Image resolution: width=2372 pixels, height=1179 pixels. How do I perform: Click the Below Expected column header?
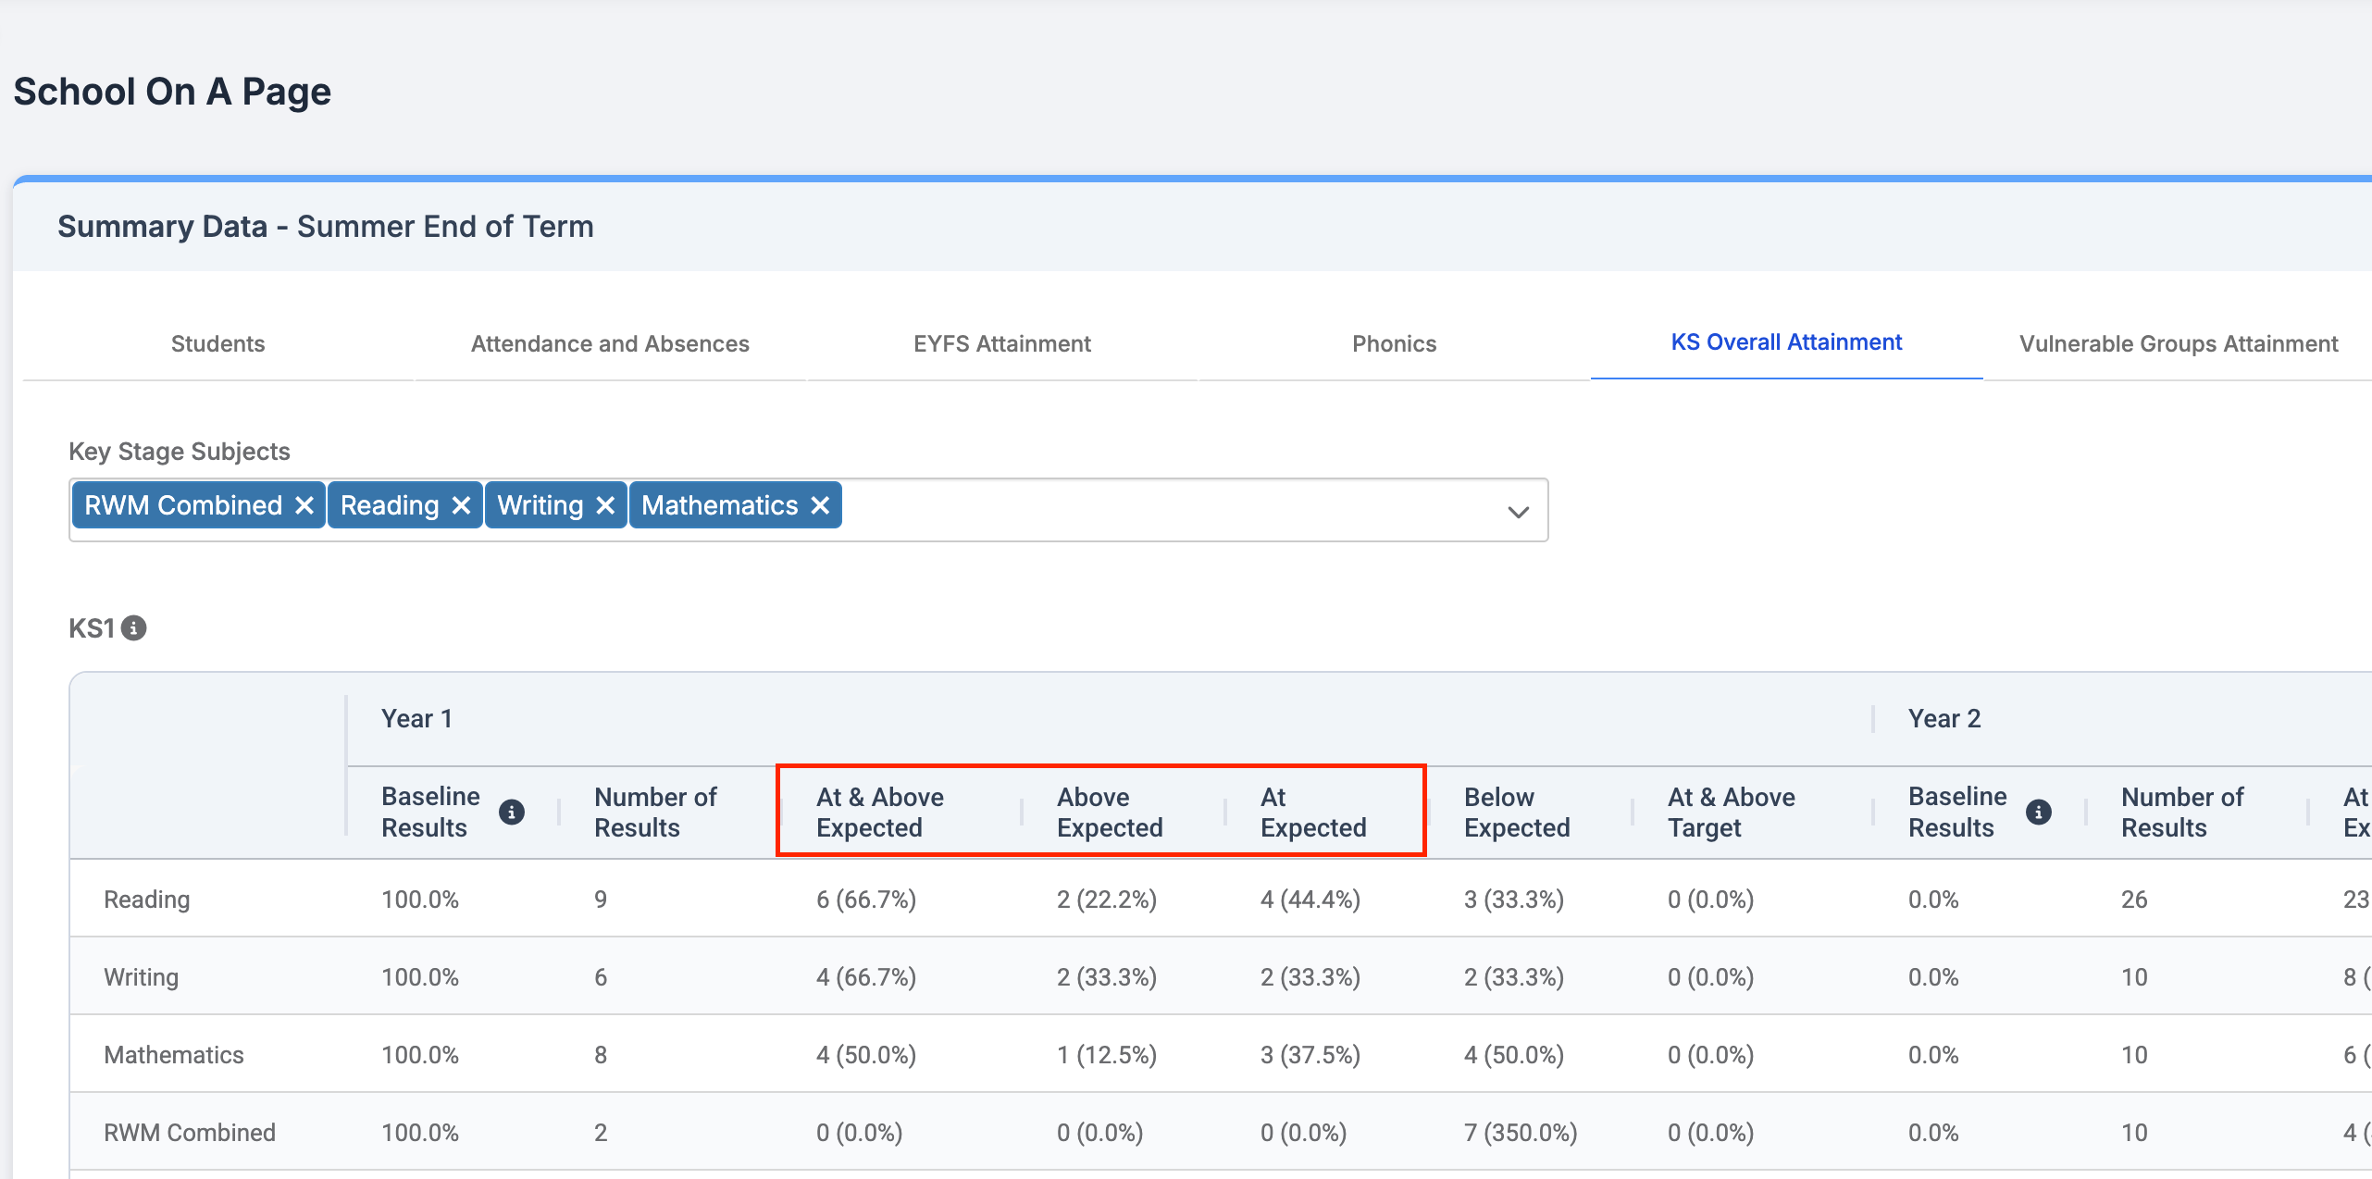click(x=1516, y=812)
